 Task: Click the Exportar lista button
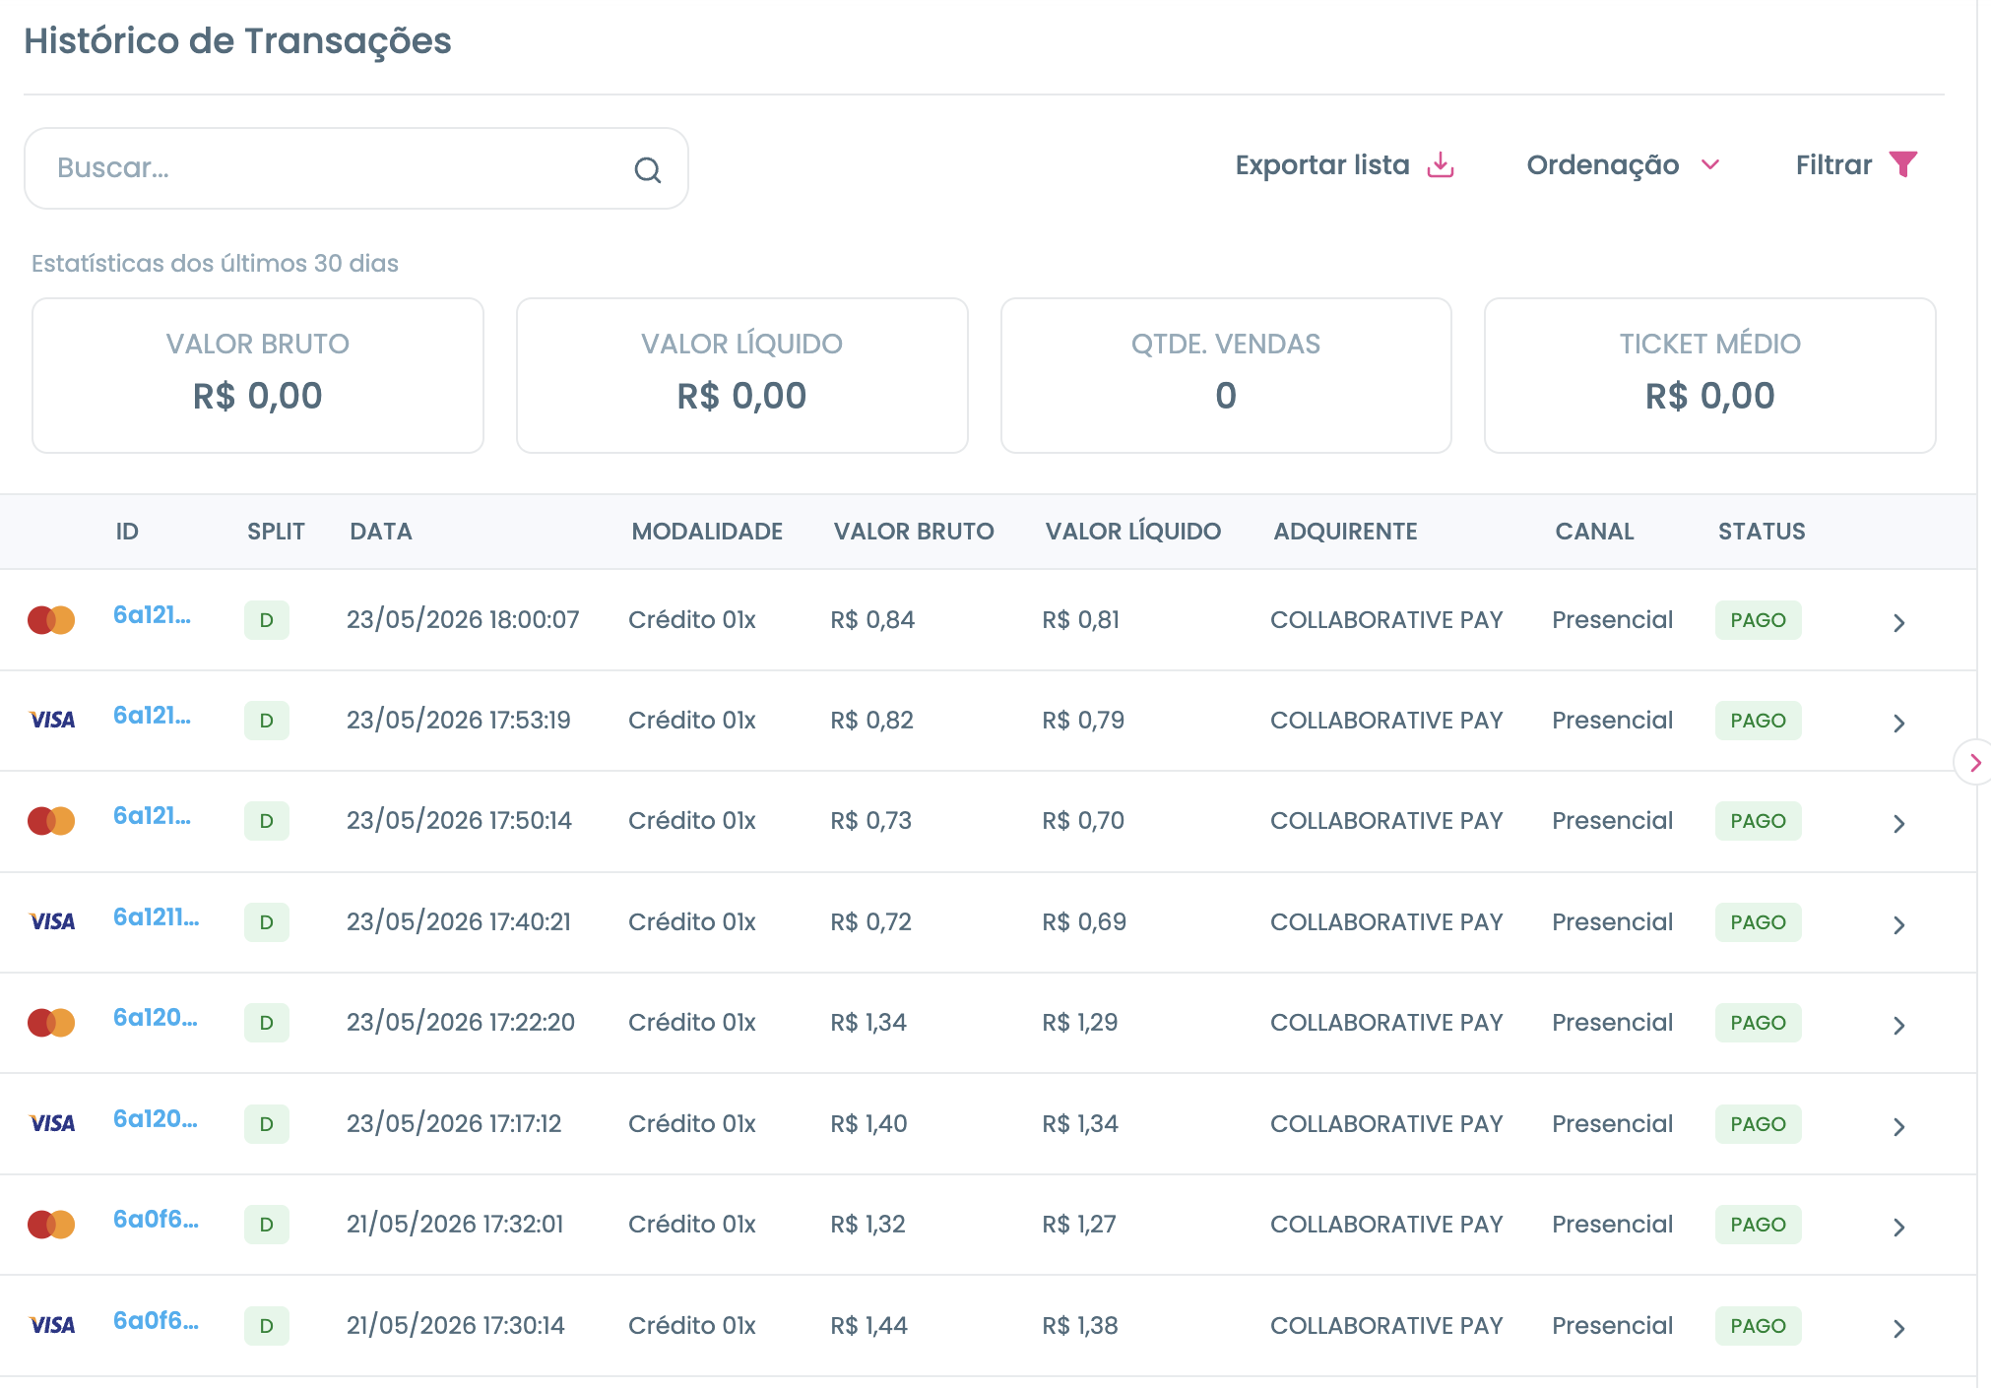[x=1344, y=164]
